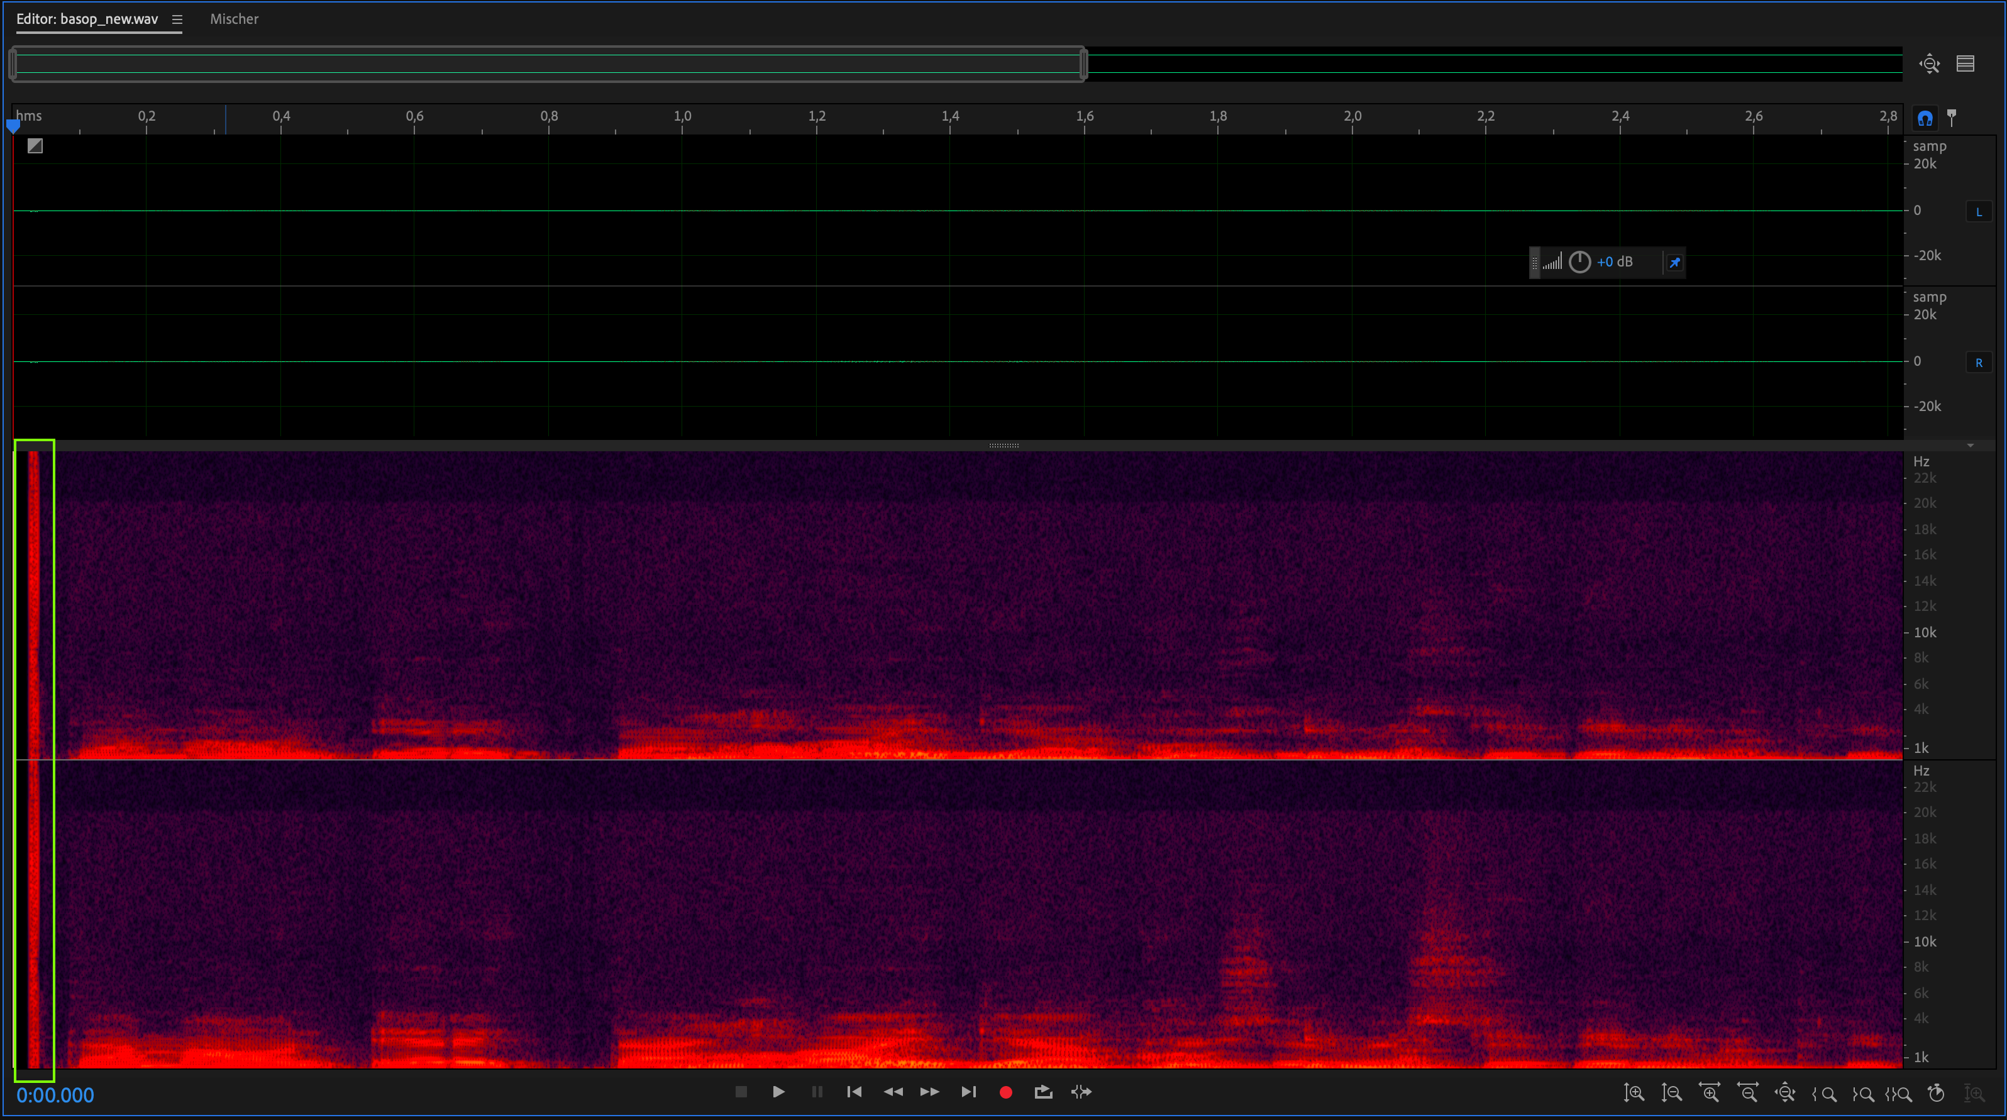
Task: Switch to the Mischer tab
Action: coord(234,19)
